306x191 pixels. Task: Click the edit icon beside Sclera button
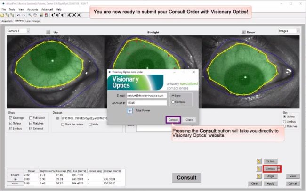tap(258, 161)
